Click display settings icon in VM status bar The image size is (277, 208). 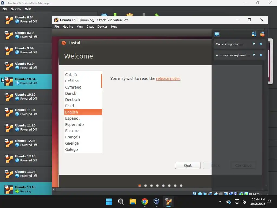coord(226,194)
